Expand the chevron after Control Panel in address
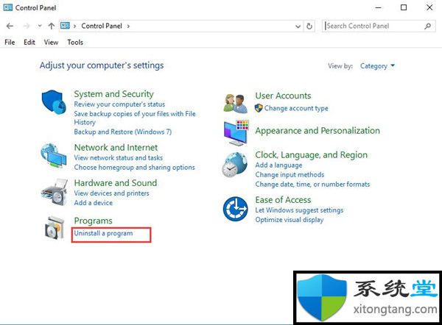Viewport: 442px width, 325px height. [128, 26]
